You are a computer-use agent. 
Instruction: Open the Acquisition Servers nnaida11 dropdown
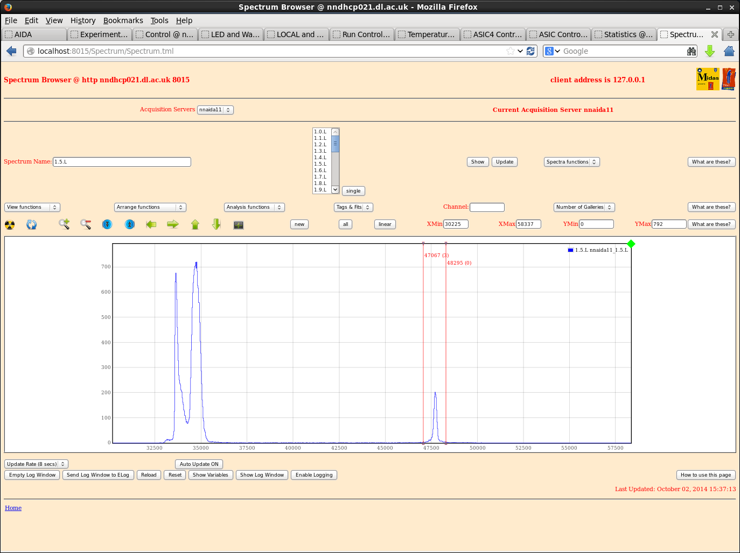(x=215, y=110)
